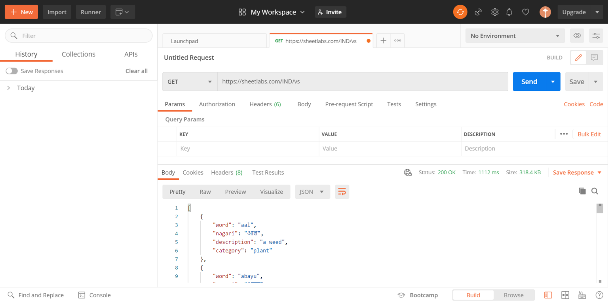Viewport: 608px width, 302px height.
Task: Switch to the Collections tab
Action: point(78,54)
